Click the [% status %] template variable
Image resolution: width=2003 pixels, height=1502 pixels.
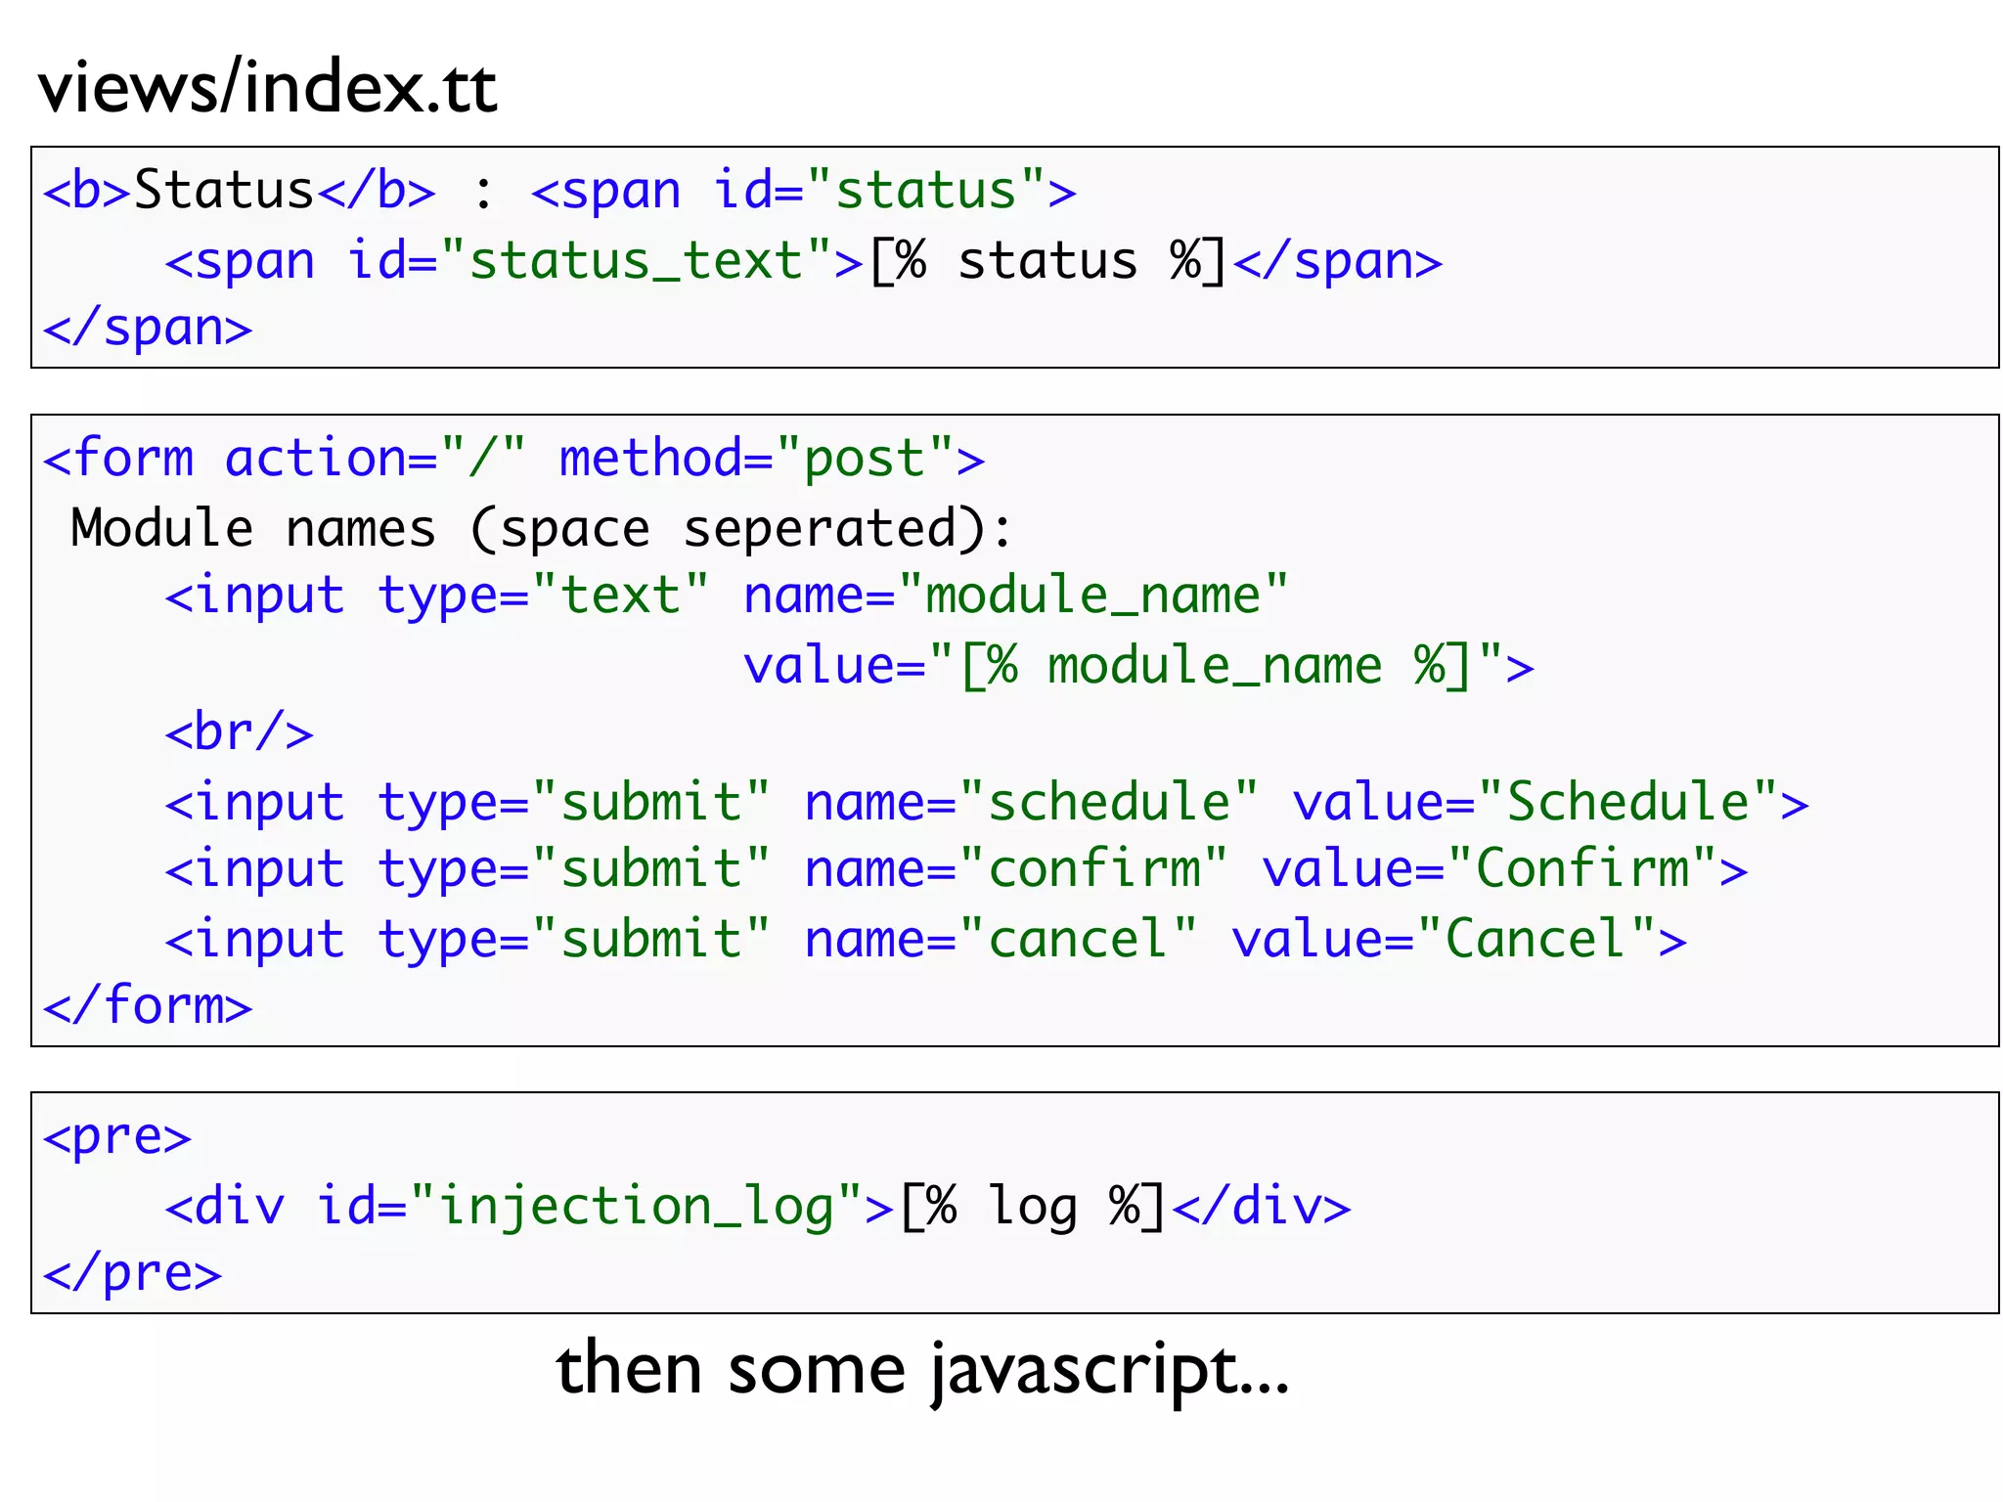click(x=1046, y=261)
